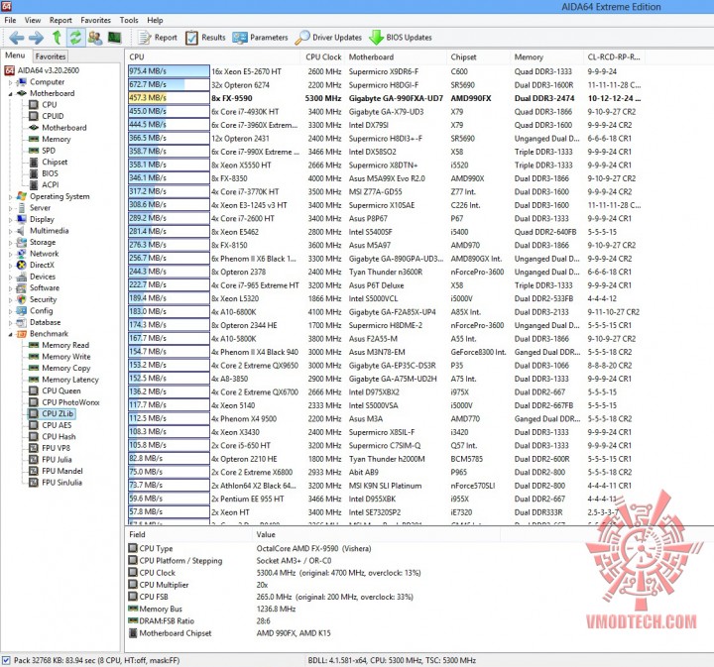Viewport: 714px width, 667px height.
Task: Click the green Up arrow icon
Action: pyautogui.click(x=57, y=38)
